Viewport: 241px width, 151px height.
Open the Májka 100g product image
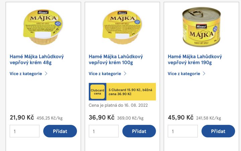(x=122, y=27)
